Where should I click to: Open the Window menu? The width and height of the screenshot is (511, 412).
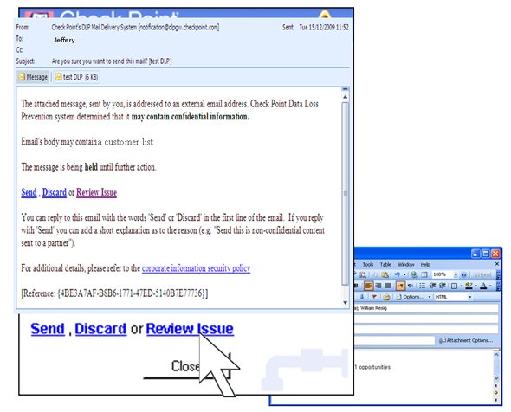406,265
